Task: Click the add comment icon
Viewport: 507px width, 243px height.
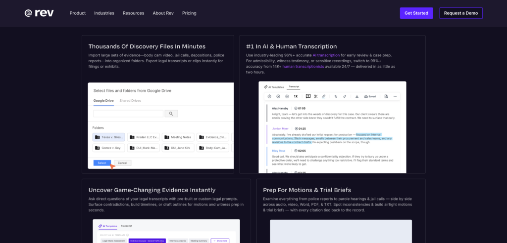Action: point(308,96)
